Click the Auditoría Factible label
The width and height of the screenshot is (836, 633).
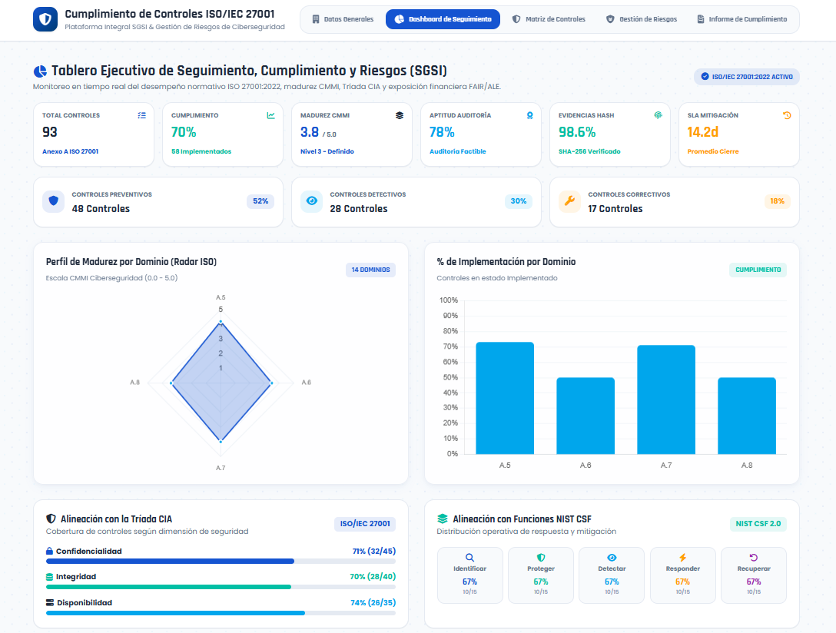click(457, 151)
